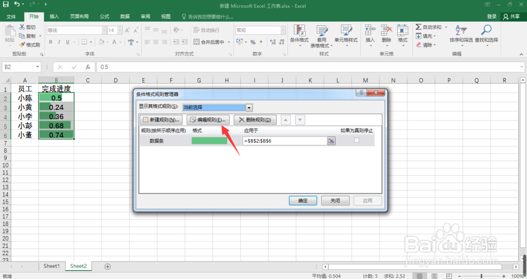Open Format as Table styles
This screenshot has height=279, width=527.
tap(321, 36)
